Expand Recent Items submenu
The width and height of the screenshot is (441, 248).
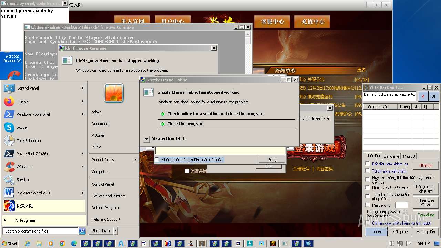pyautogui.click(x=135, y=160)
